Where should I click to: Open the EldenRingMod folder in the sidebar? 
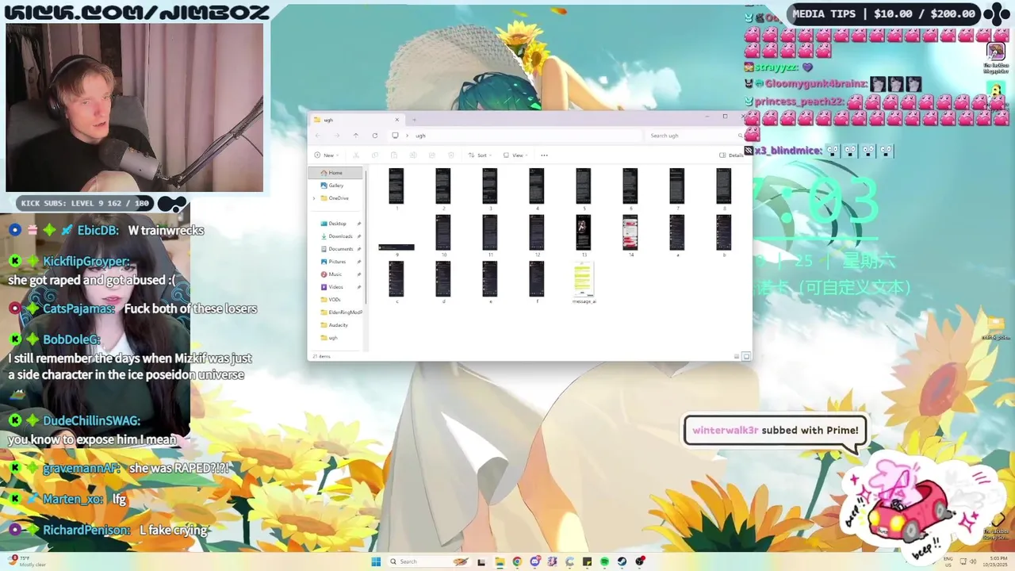tap(341, 312)
